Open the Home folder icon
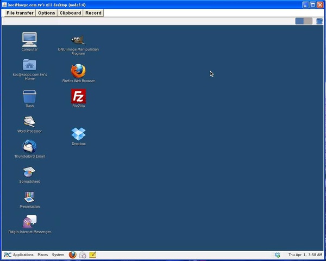The image size is (326, 261). point(29,65)
